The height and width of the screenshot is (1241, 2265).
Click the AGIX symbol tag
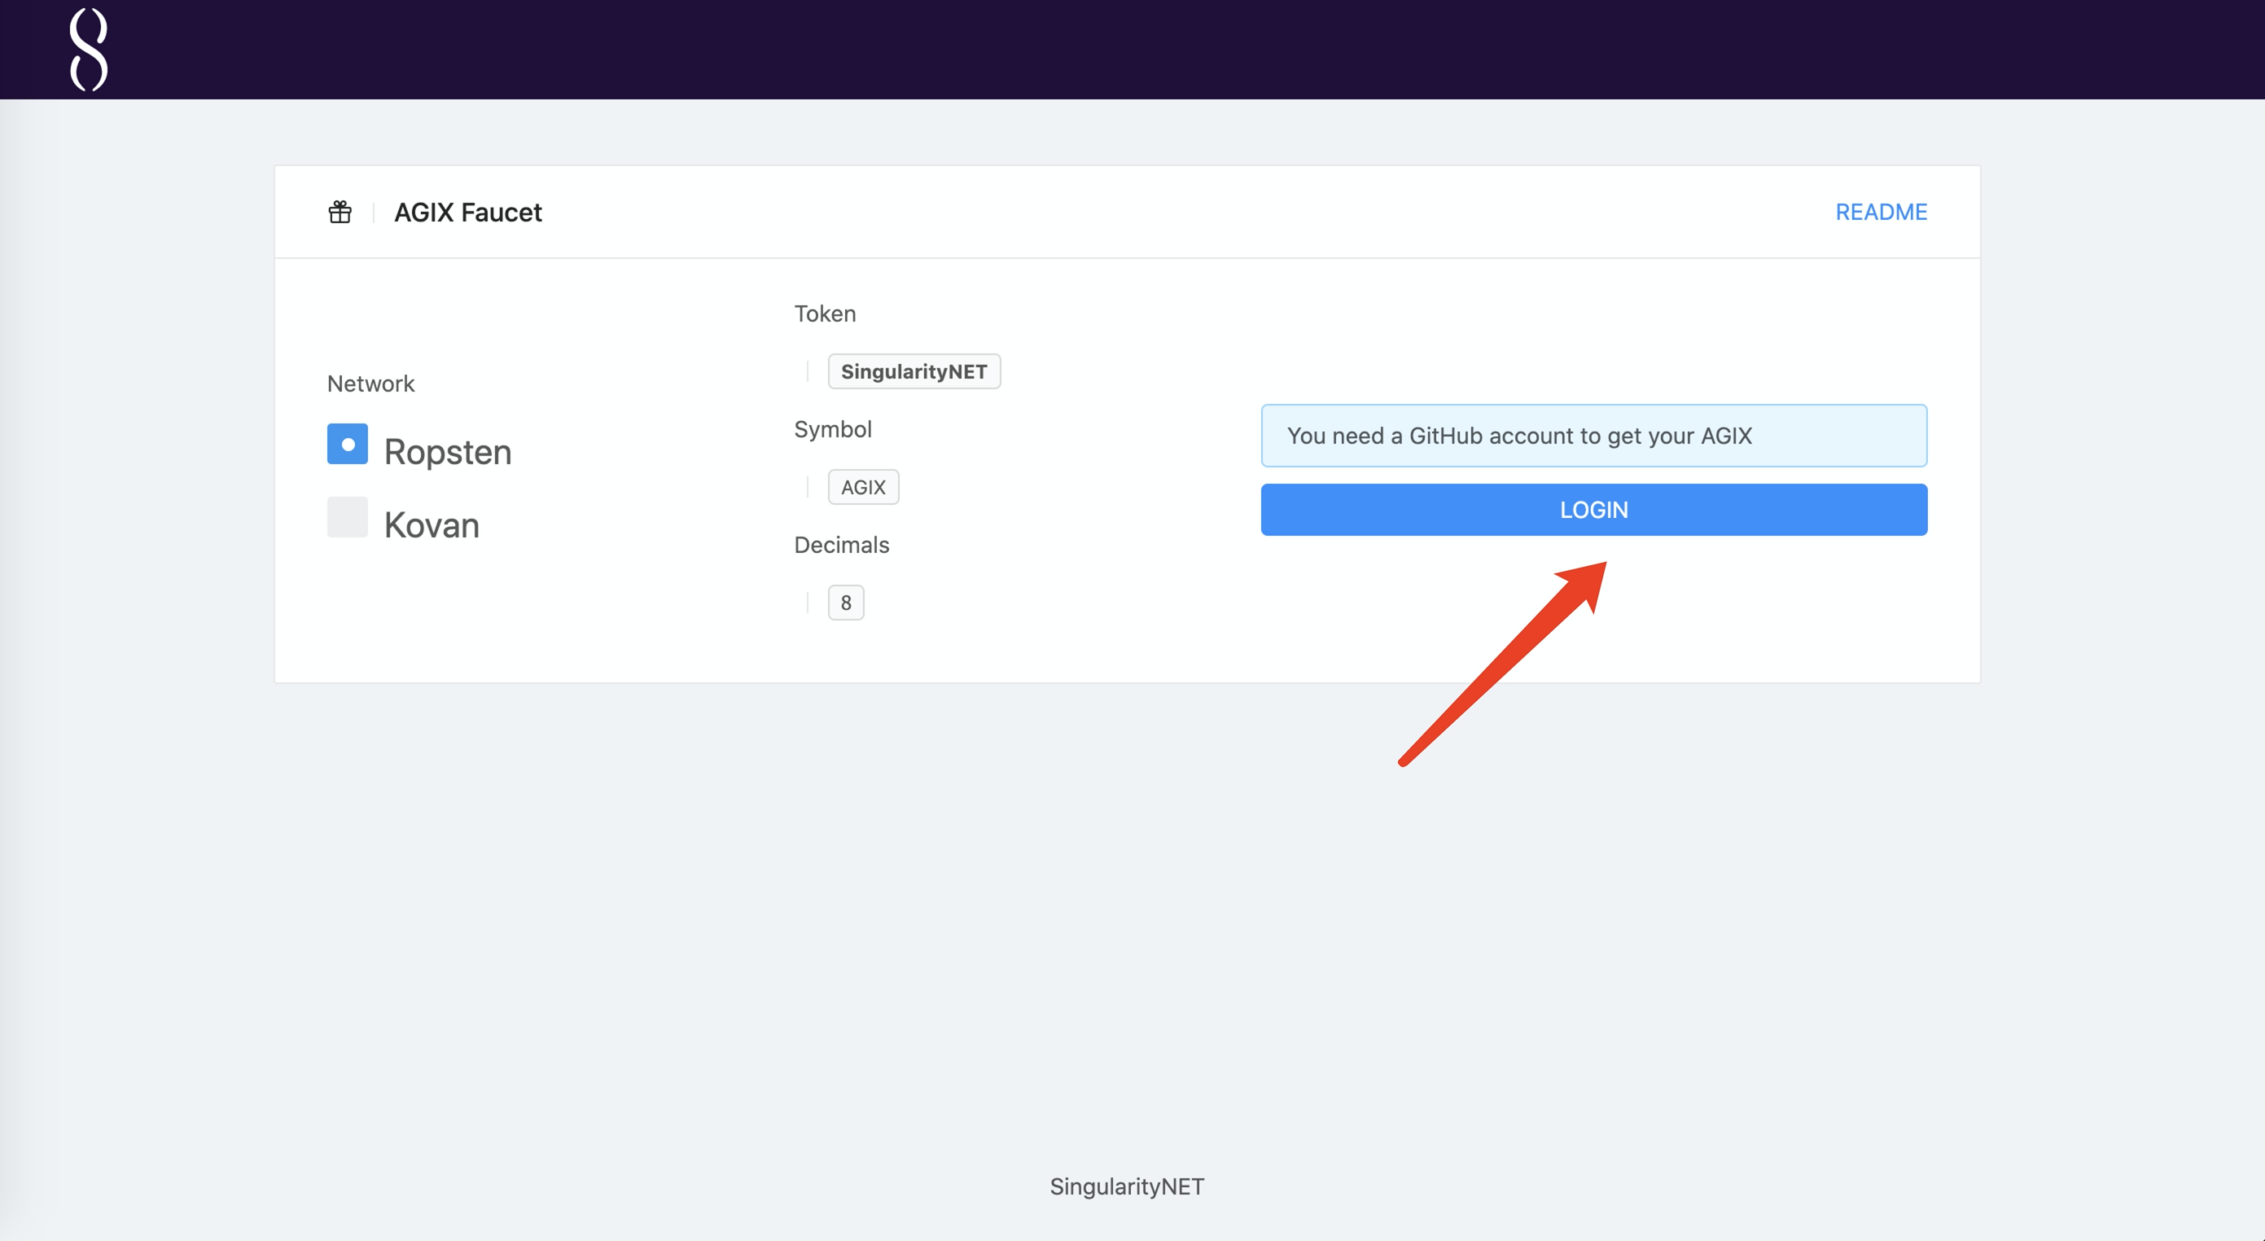[862, 487]
